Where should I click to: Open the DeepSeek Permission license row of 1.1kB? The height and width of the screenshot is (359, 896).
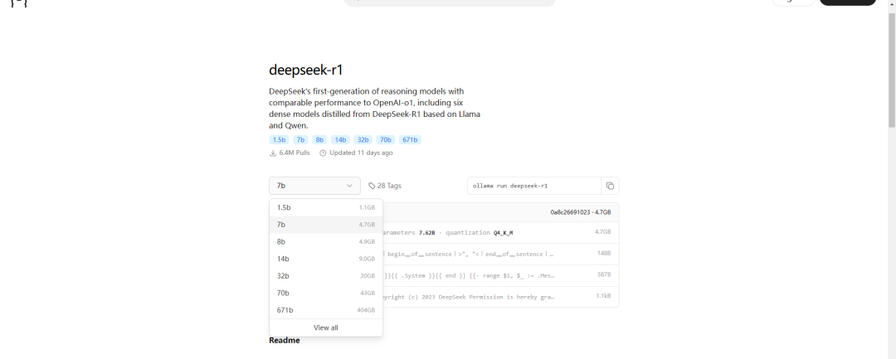(501, 297)
